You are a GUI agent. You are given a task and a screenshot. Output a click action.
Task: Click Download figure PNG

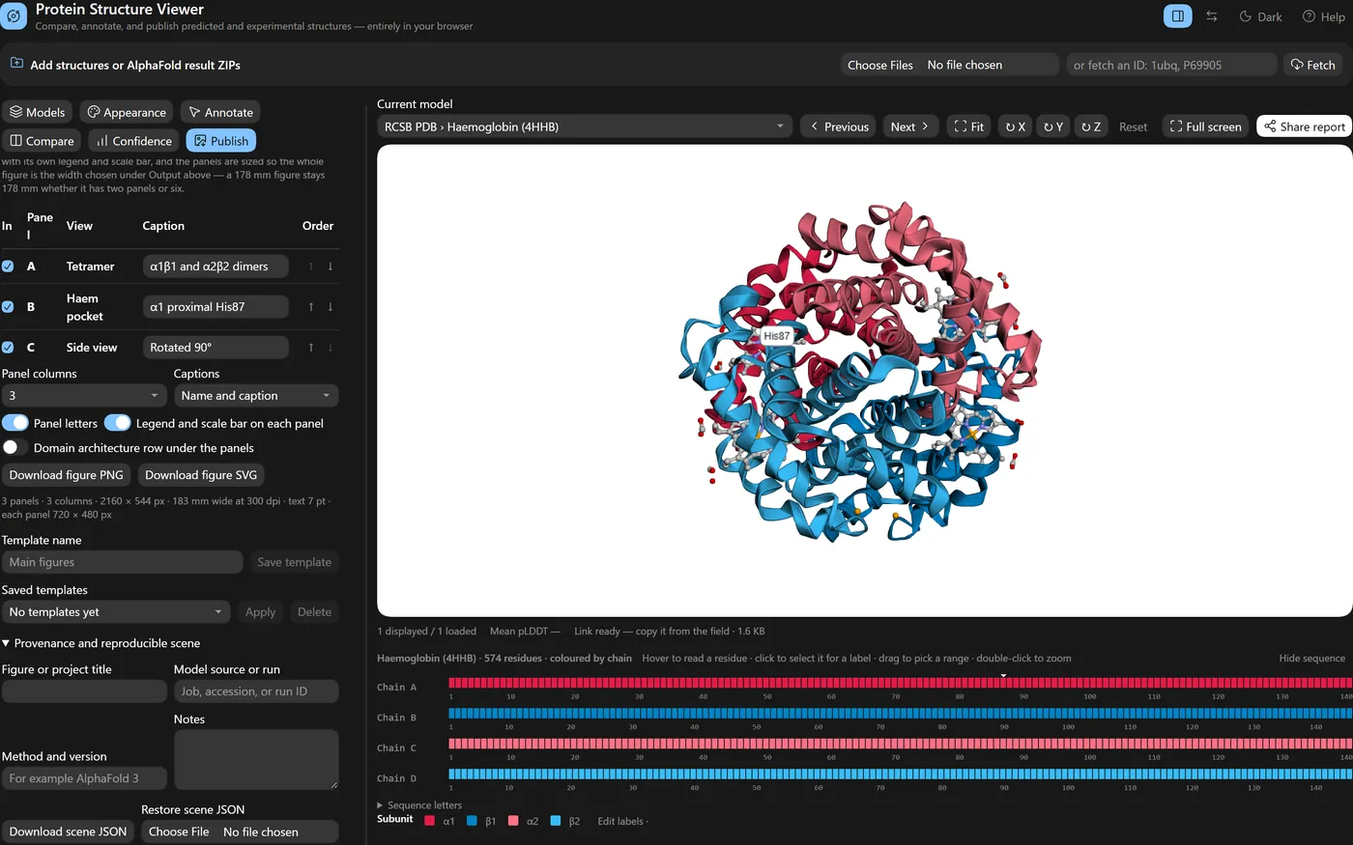[x=67, y=475]
